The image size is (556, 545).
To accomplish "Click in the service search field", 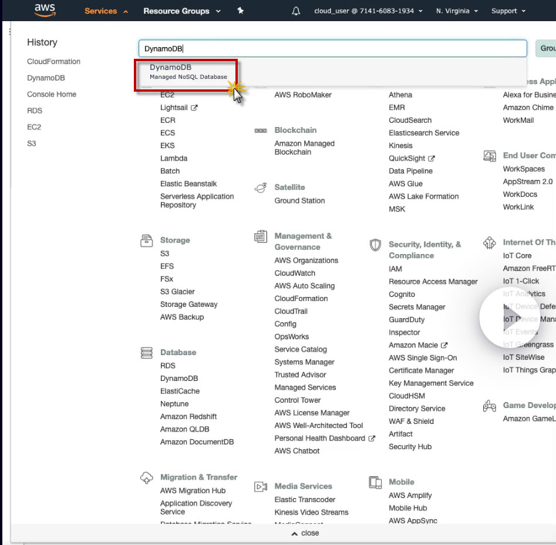I will tap(333, 49).
